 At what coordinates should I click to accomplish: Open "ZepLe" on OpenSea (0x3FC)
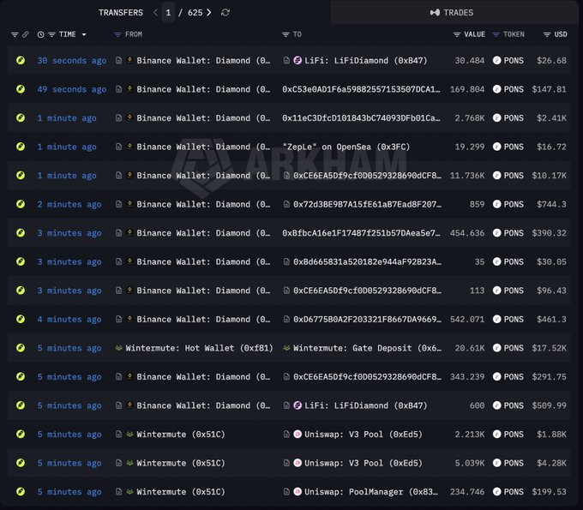(x=346, y=147)
